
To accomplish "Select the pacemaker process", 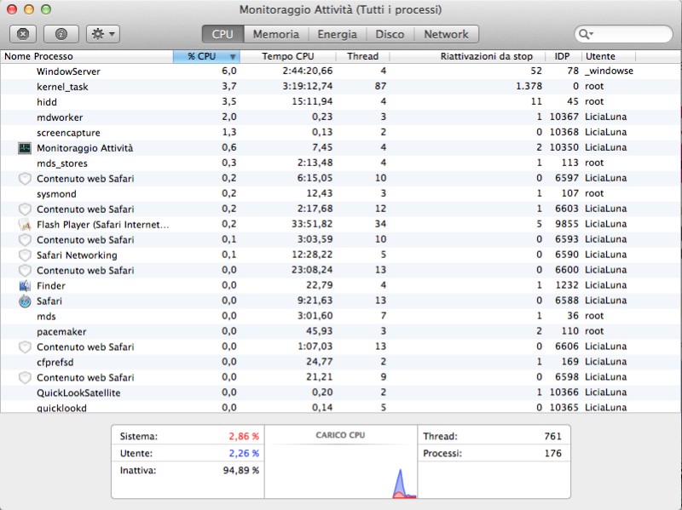I will (340, 331).
